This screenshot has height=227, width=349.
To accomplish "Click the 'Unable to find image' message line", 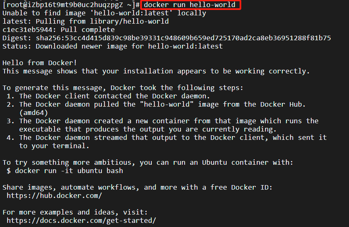I will [104, 13].
